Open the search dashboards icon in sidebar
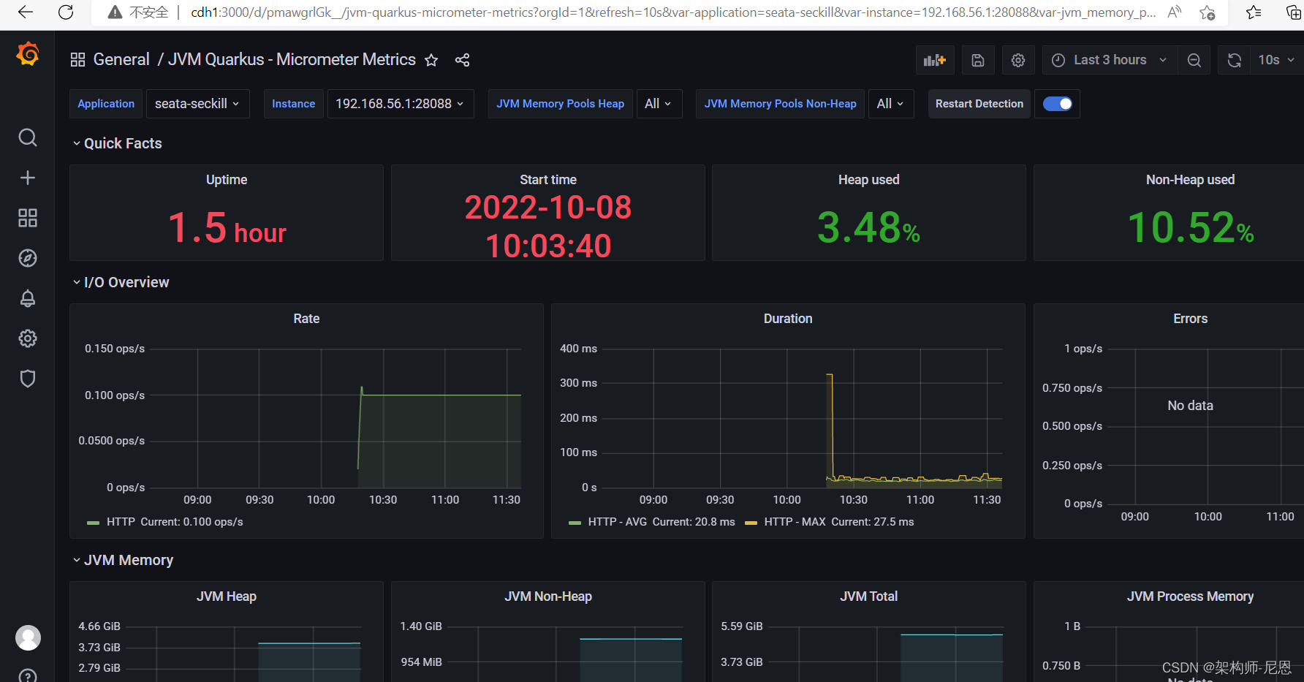The image size is (1304, 682). (28, 137)
